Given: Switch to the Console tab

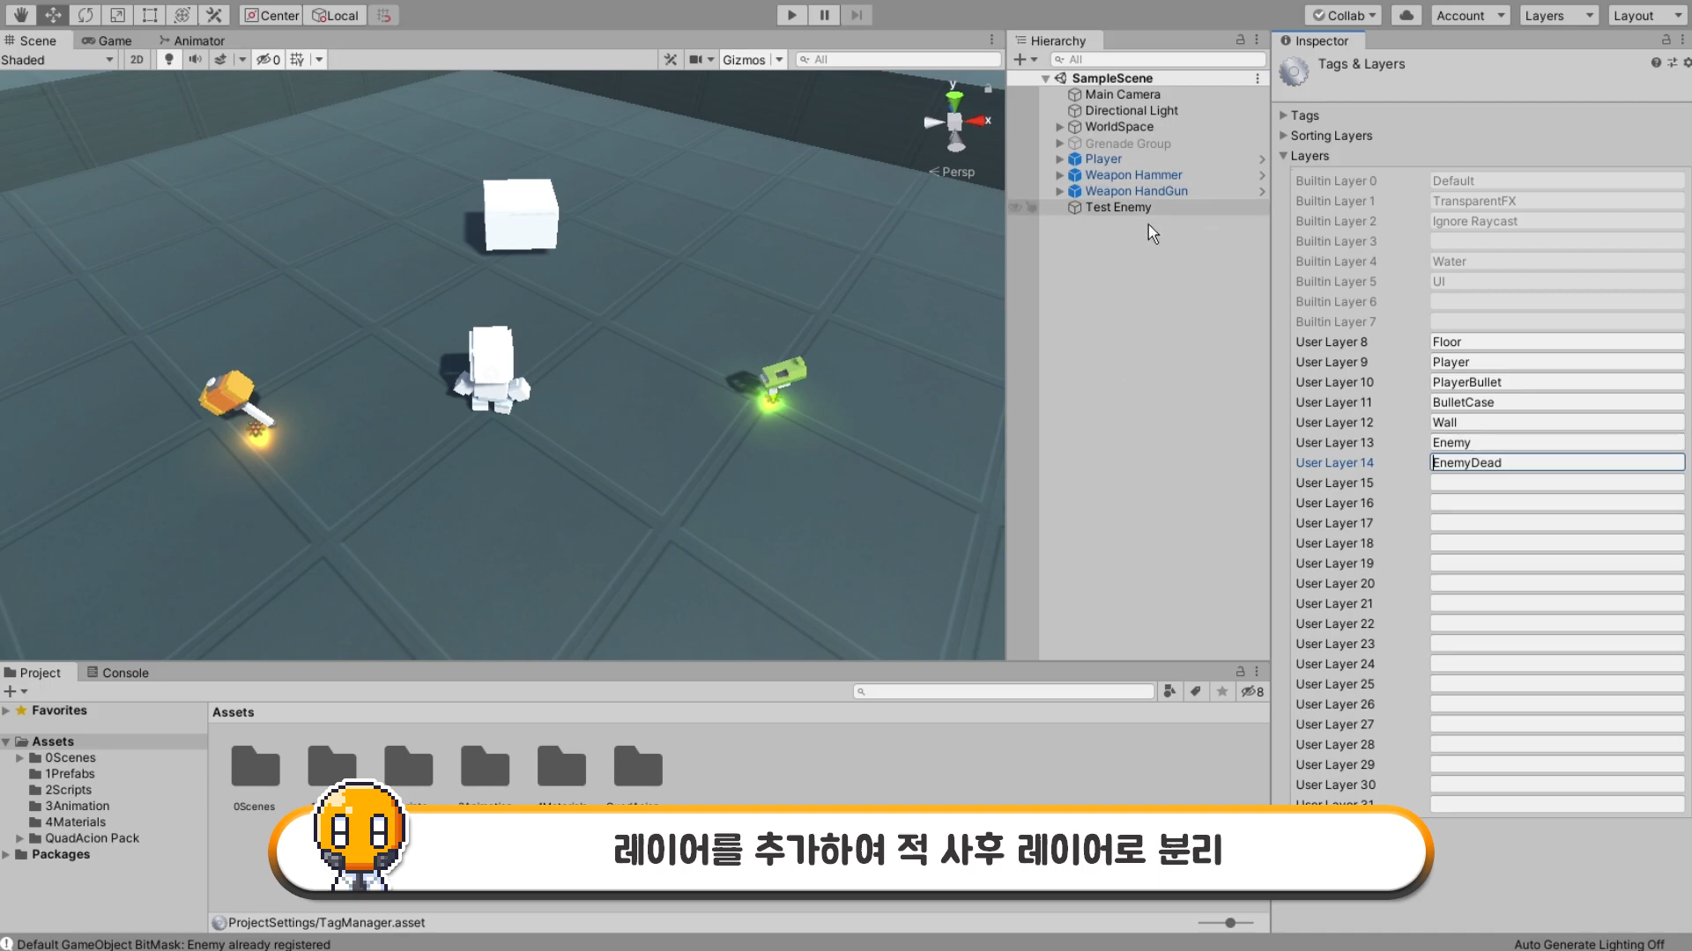Looking at the screenshot, I should coord(118,673).
